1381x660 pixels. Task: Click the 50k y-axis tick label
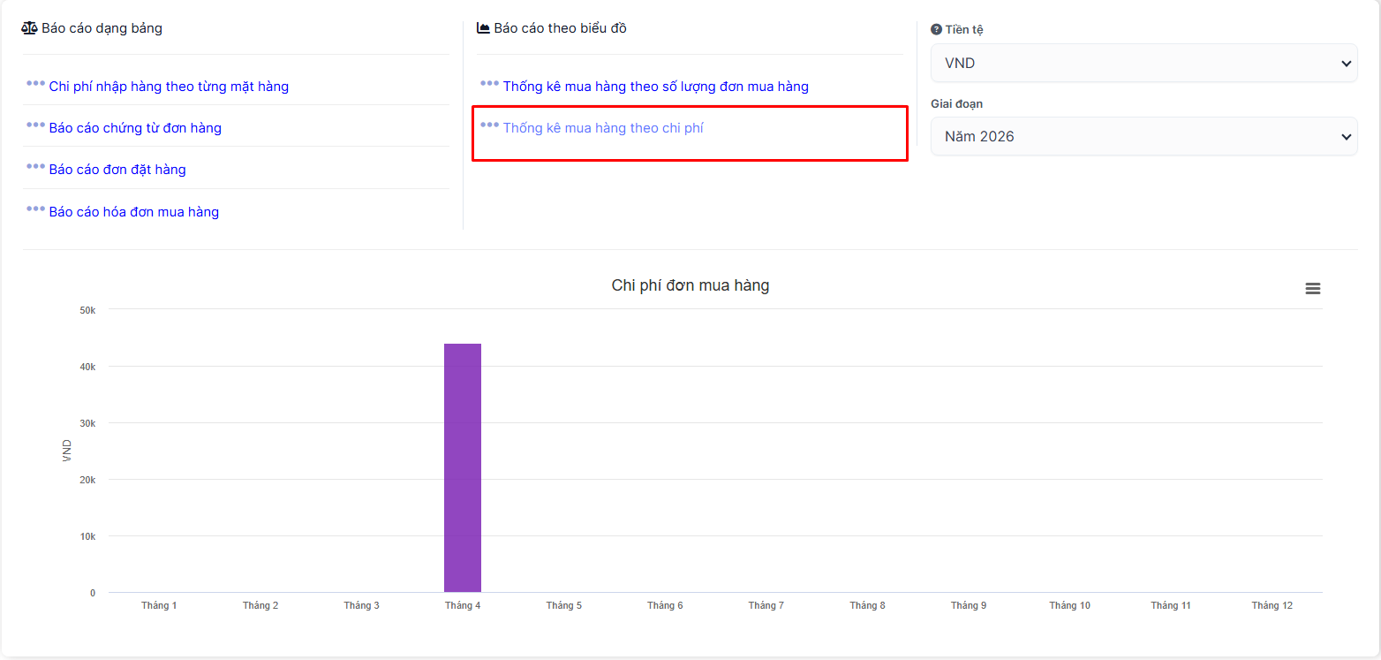coord(87,310)
